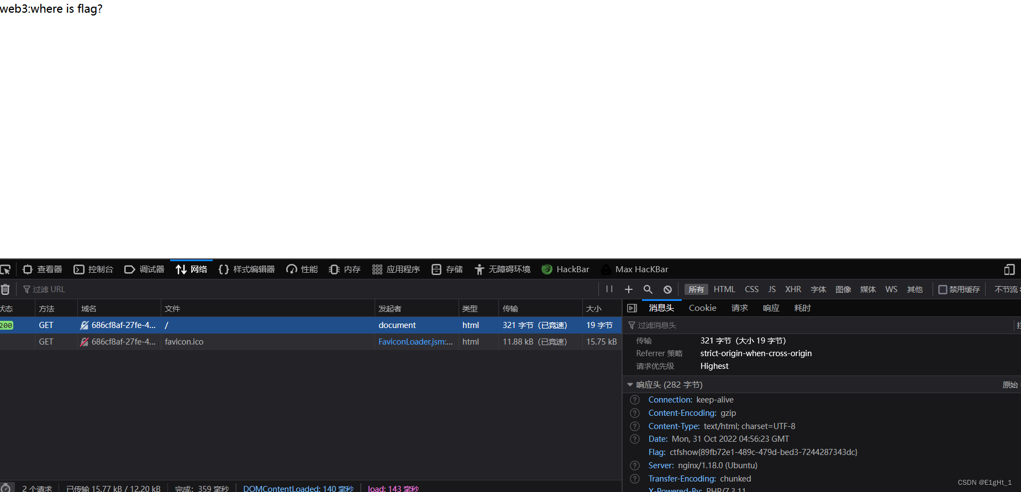Image resolution: width=1021 pixels, height=492 pixels.
Task: Switch to the 控制台 console tab
Action: pyautogui.click(x=93, y=269)
